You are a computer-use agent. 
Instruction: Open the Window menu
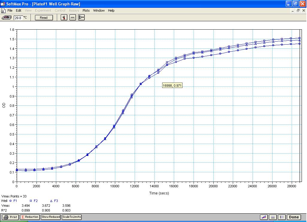(x=99, y=10)
